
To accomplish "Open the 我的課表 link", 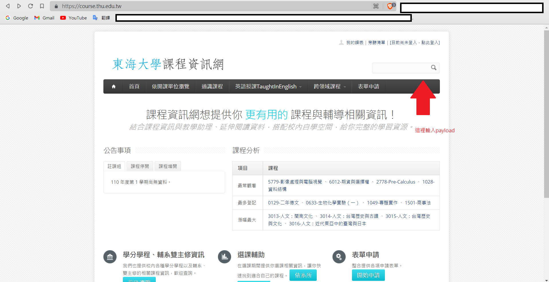I will pos(355,42).
